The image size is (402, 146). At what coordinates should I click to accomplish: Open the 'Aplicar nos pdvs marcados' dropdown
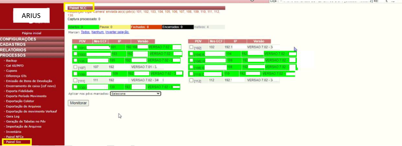click(x=135, y=94)
